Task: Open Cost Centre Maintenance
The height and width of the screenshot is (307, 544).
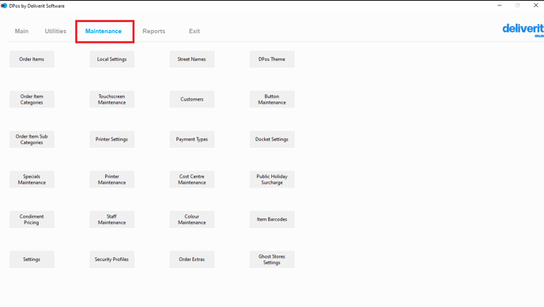Action: coord(192,179)
